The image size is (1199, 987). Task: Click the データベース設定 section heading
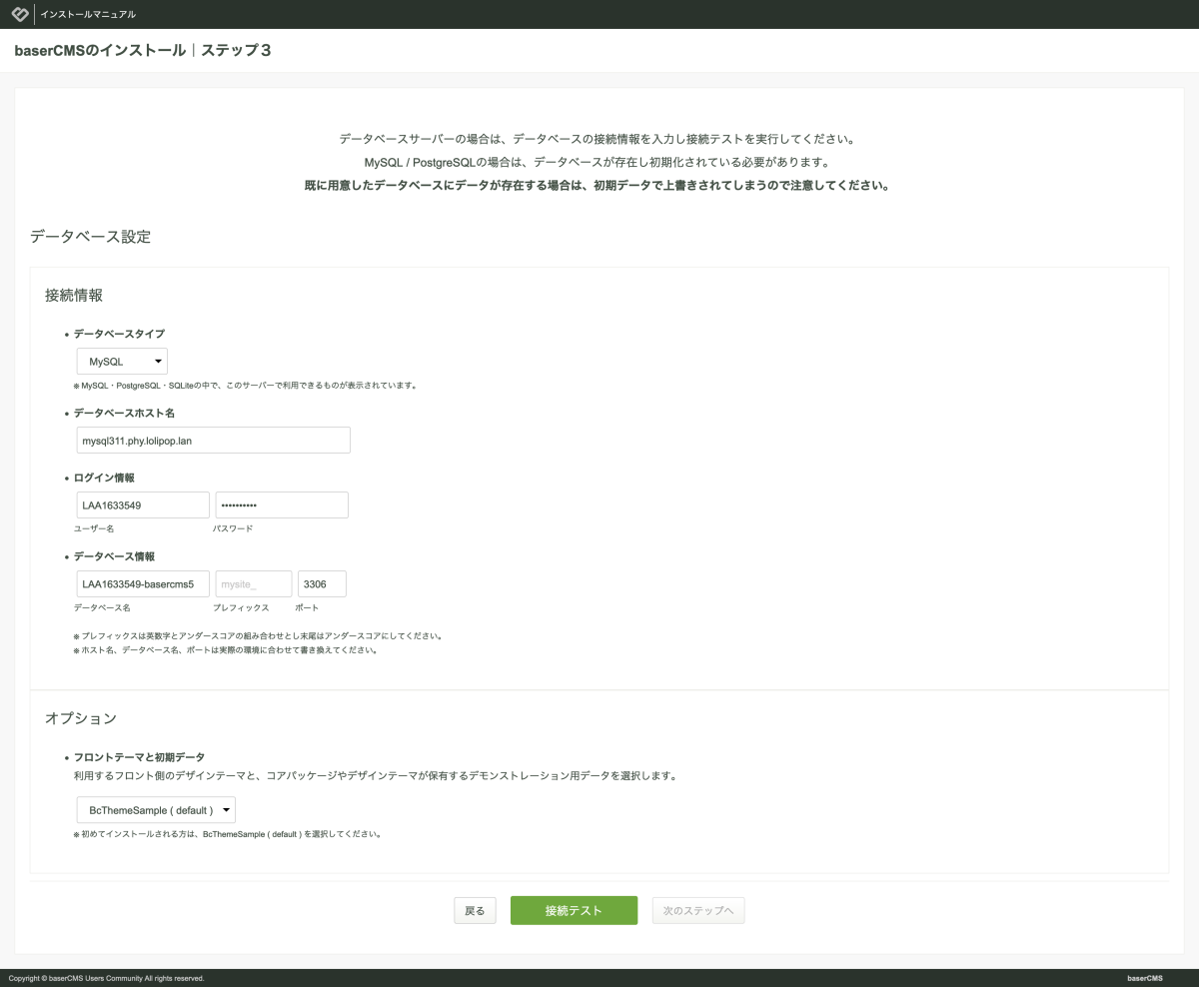(x=91, y=237)
